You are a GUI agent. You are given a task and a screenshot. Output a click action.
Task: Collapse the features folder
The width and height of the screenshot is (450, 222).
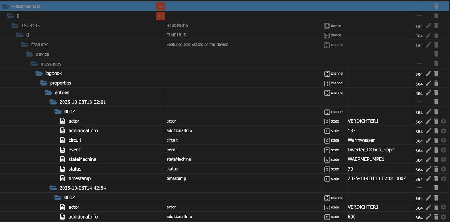(25, 45)
